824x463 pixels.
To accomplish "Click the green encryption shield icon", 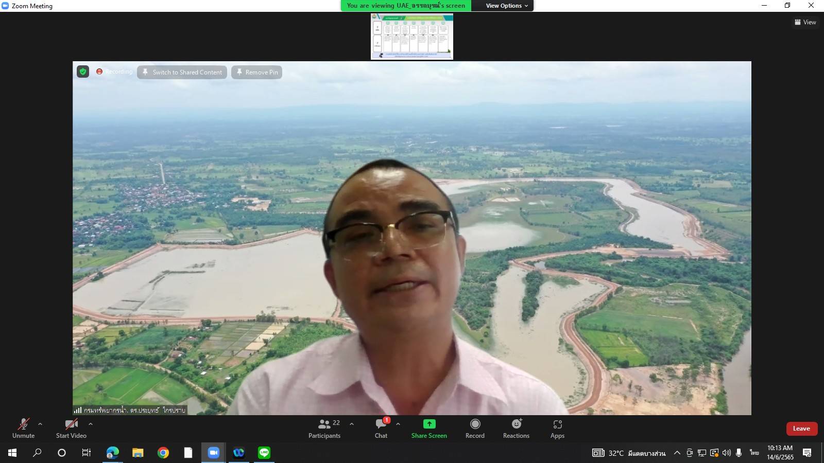I will 83,72.
